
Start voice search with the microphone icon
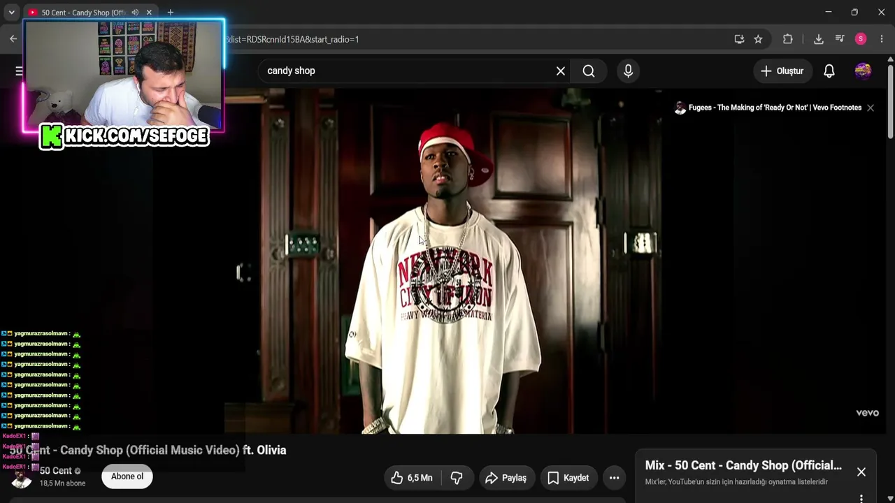coord(628,71)
